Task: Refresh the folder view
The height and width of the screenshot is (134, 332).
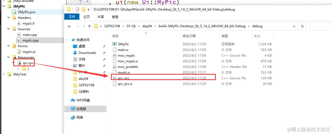Action: click(x=303, y=26)
